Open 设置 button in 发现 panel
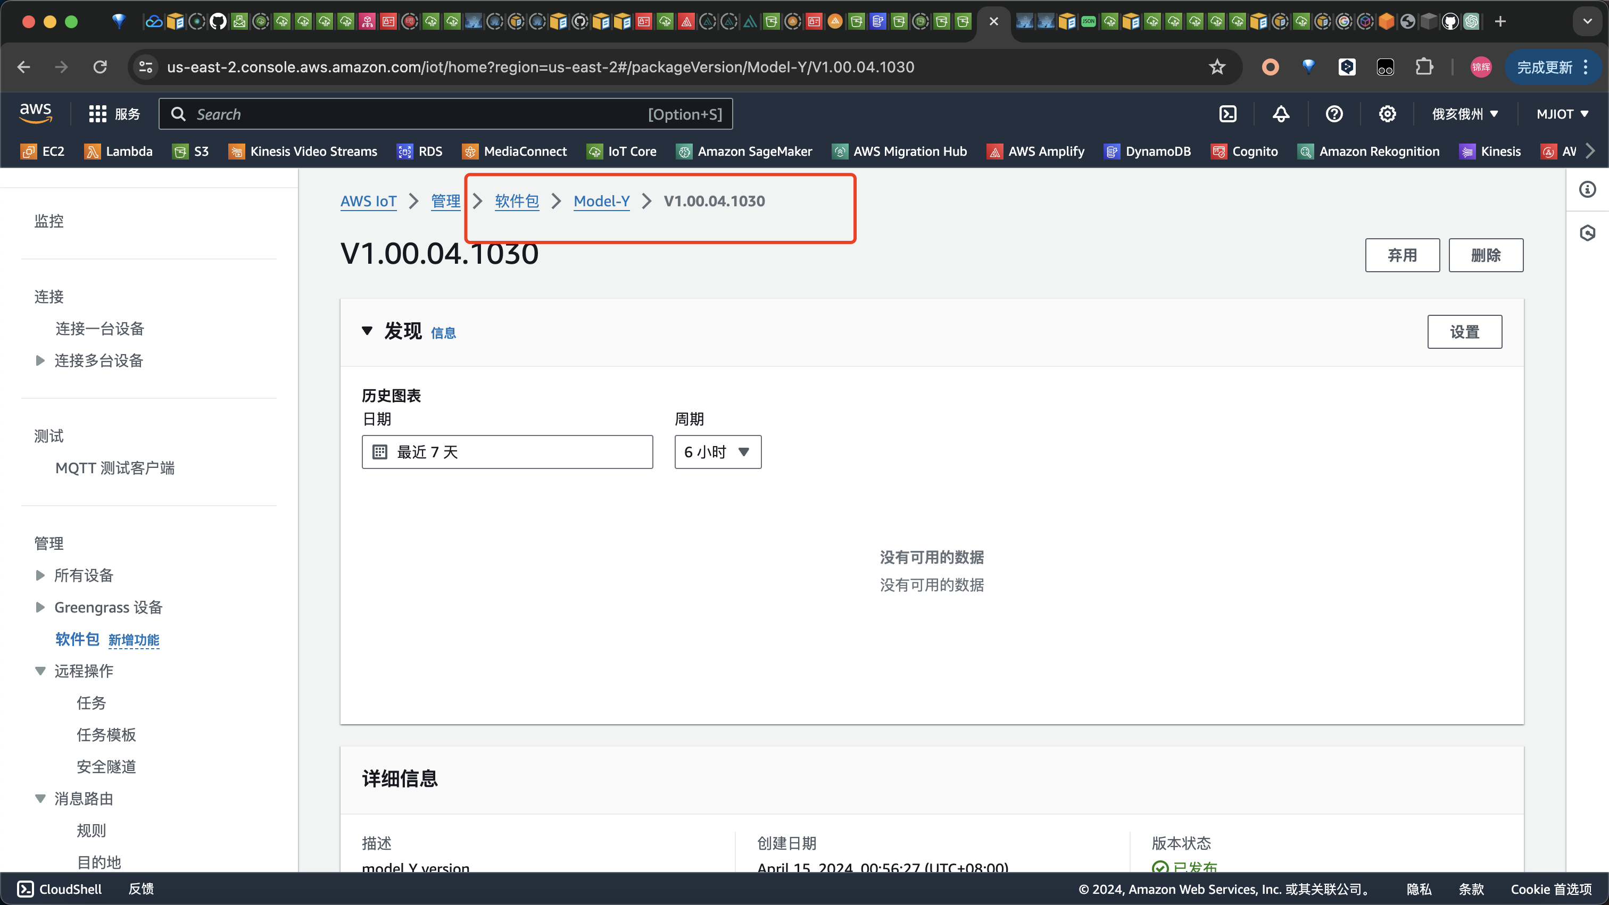 point(1465,331)
